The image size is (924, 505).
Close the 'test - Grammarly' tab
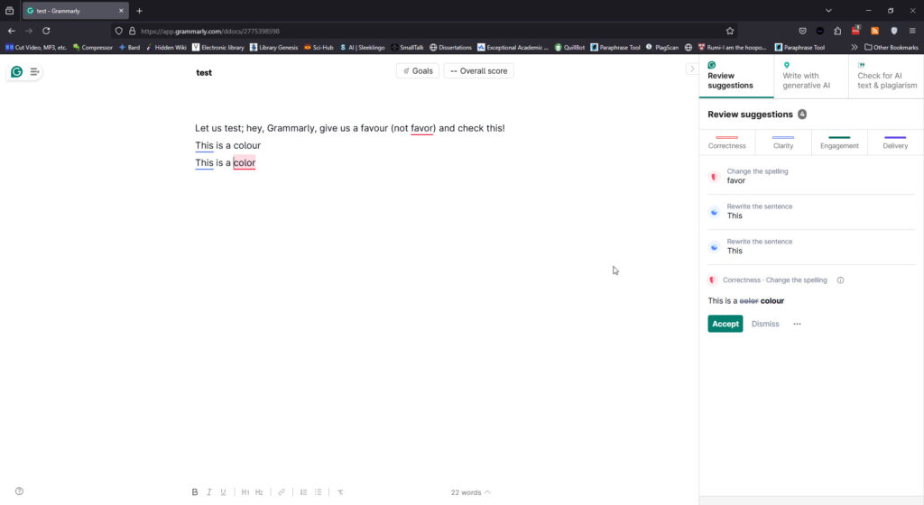click(x=121, y=11)
